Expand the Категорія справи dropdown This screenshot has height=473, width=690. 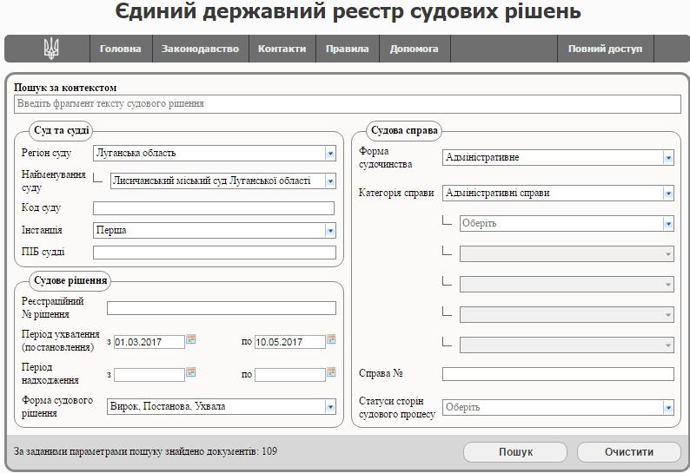(667, 194)
